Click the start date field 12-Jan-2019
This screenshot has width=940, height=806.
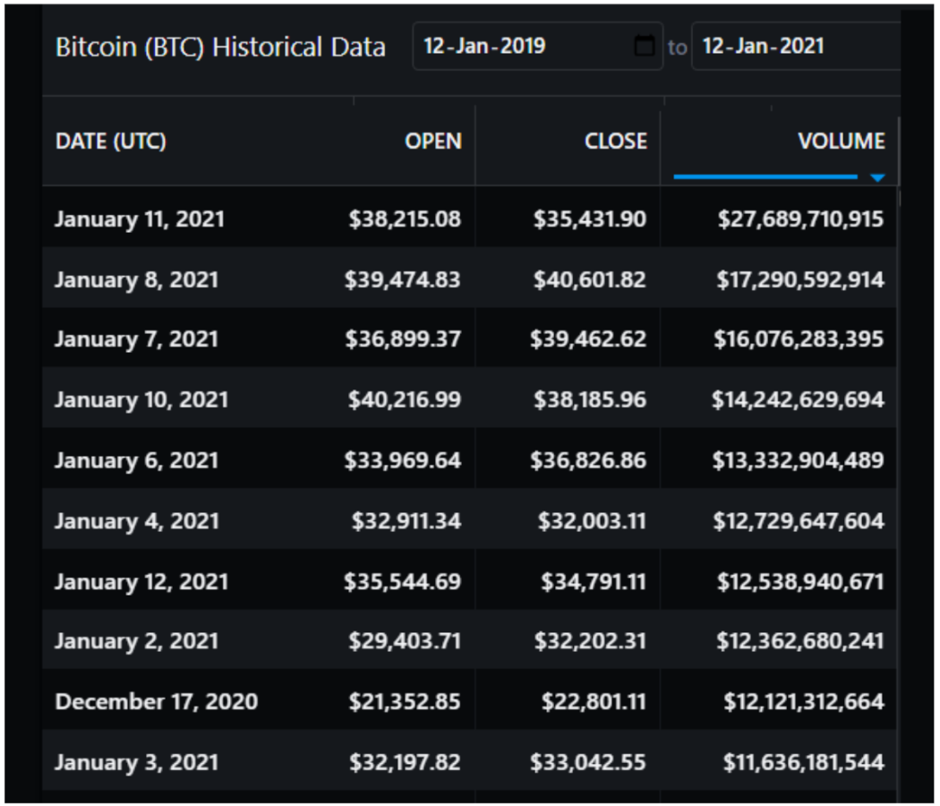(538, 47)
